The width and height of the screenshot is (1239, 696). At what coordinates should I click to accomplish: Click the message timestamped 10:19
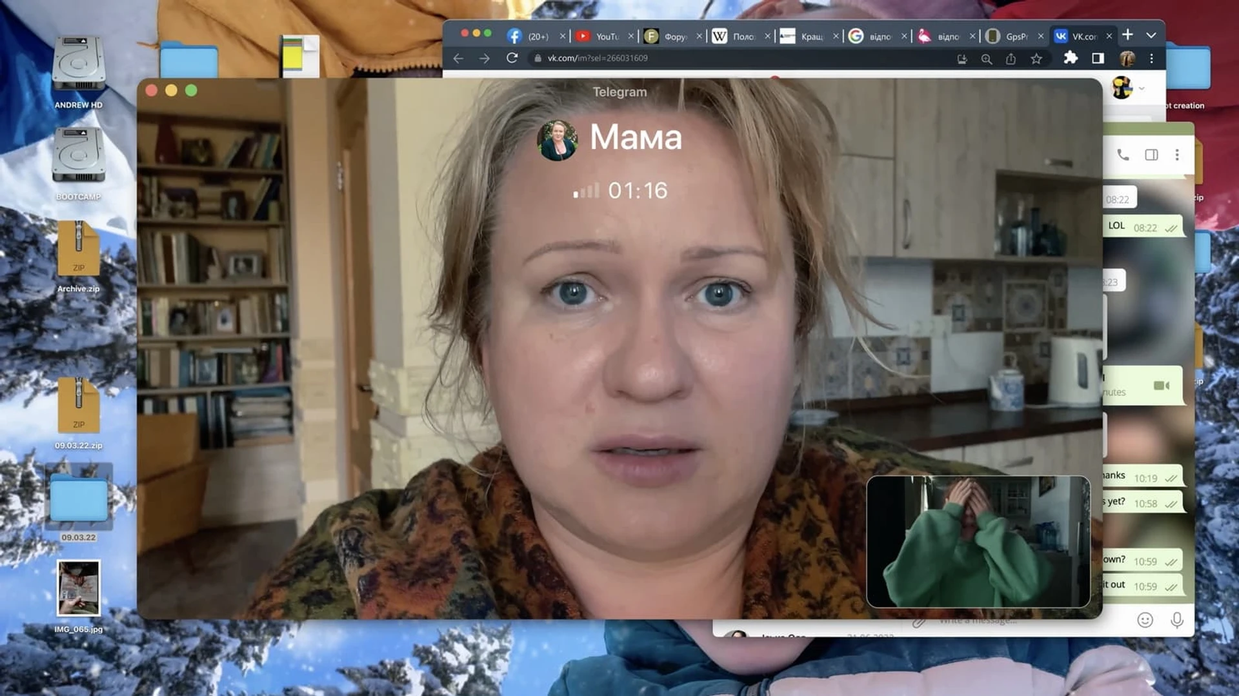tap(1143, 477)
